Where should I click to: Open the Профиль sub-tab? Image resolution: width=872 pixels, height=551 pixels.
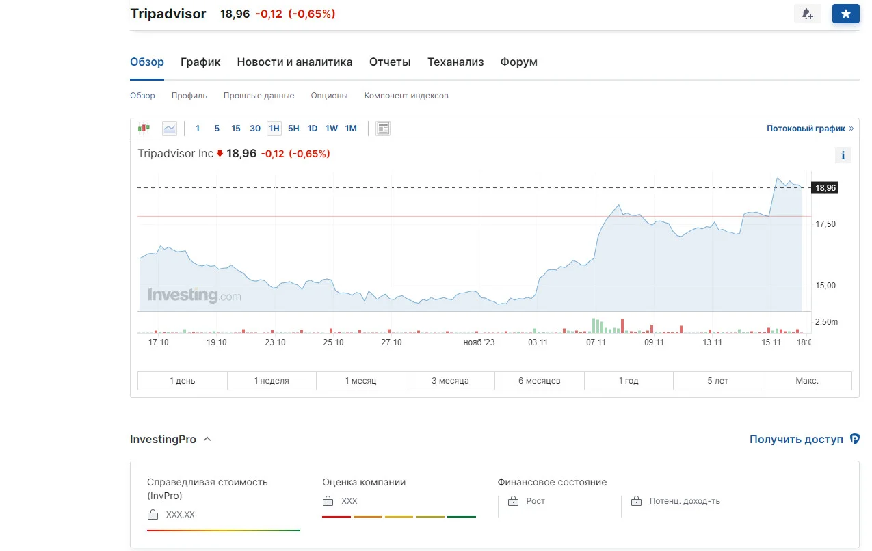tap(189, 96)
